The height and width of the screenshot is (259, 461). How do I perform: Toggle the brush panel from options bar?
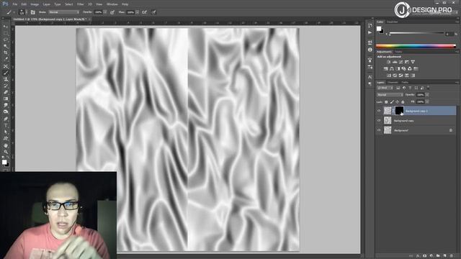tap(33, 12)
